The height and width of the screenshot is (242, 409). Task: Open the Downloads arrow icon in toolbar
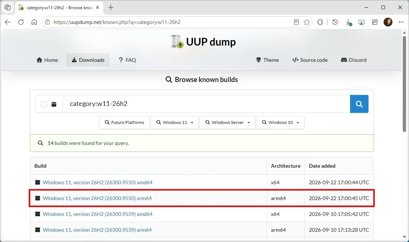pyautogui.click(x=349, y=22)
